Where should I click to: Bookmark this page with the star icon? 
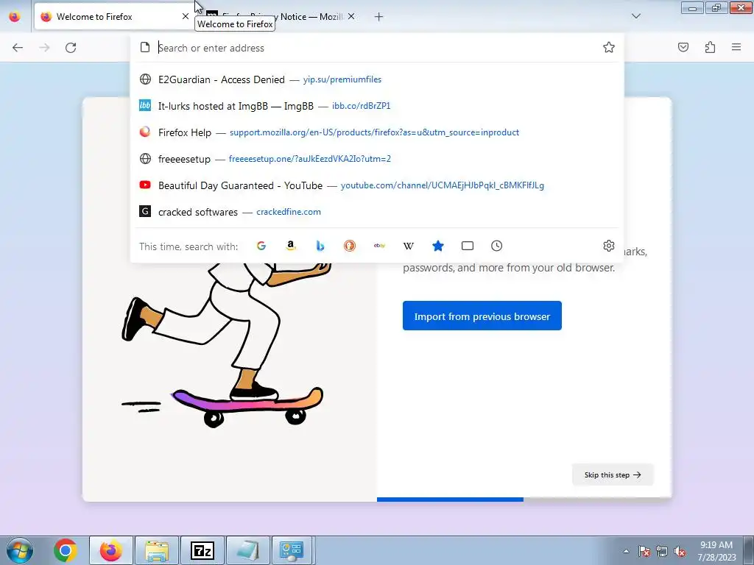(x=609, y=47)
